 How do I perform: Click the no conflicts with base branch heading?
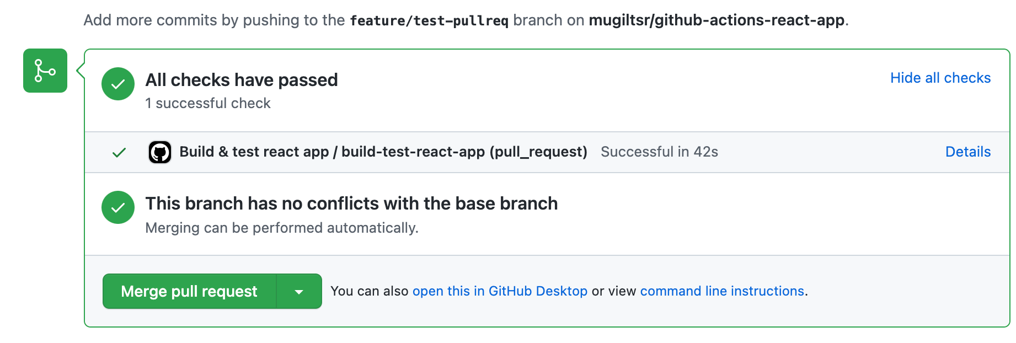coord(351,203)
